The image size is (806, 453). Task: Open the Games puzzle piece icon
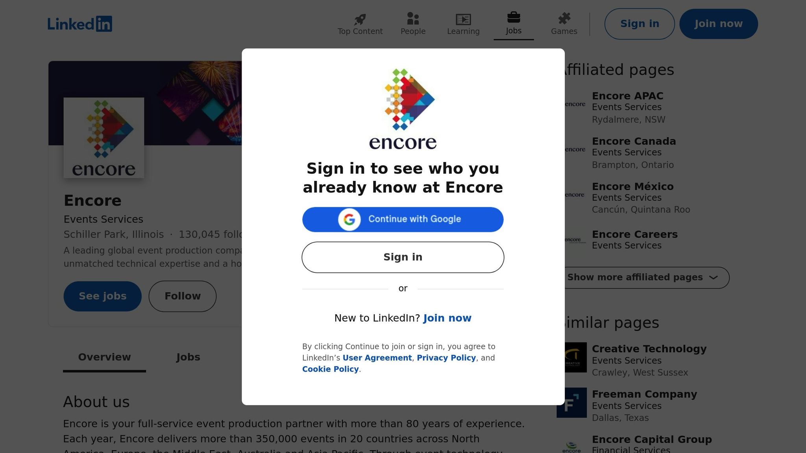[564, 18]
